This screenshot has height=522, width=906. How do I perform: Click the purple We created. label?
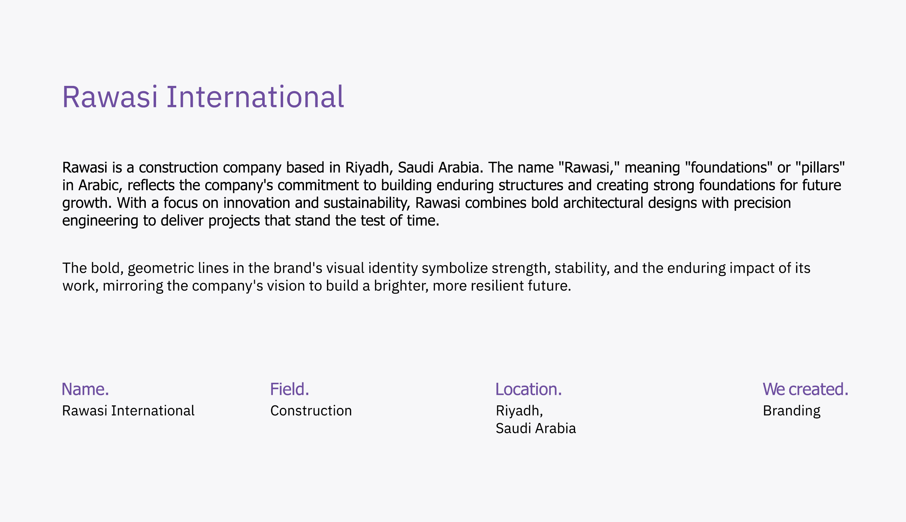[805, 389]
